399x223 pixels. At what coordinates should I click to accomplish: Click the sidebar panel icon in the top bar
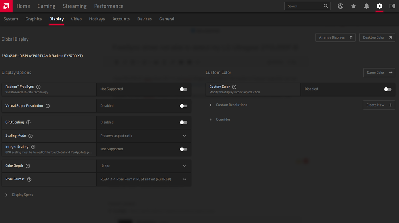click(x=392, y=6)
